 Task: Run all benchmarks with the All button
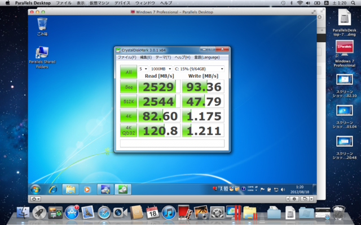pyautogui.click(x=129, y=72)
